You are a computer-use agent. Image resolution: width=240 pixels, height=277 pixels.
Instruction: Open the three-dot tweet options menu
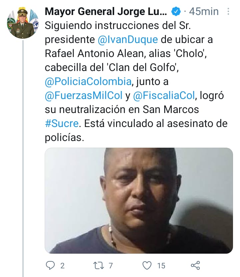tap(228, 11)
